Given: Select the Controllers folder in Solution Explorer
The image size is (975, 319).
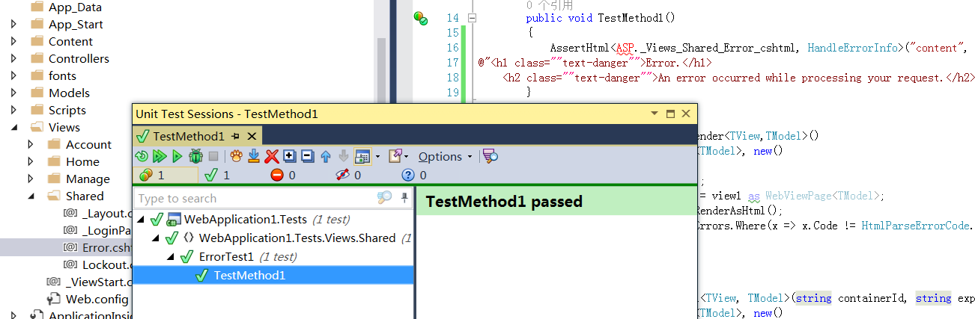Looking at the screenshot, I should [x=79, y=58].
